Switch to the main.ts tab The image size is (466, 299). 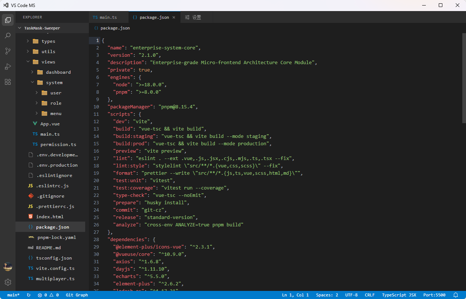point(109,17)
